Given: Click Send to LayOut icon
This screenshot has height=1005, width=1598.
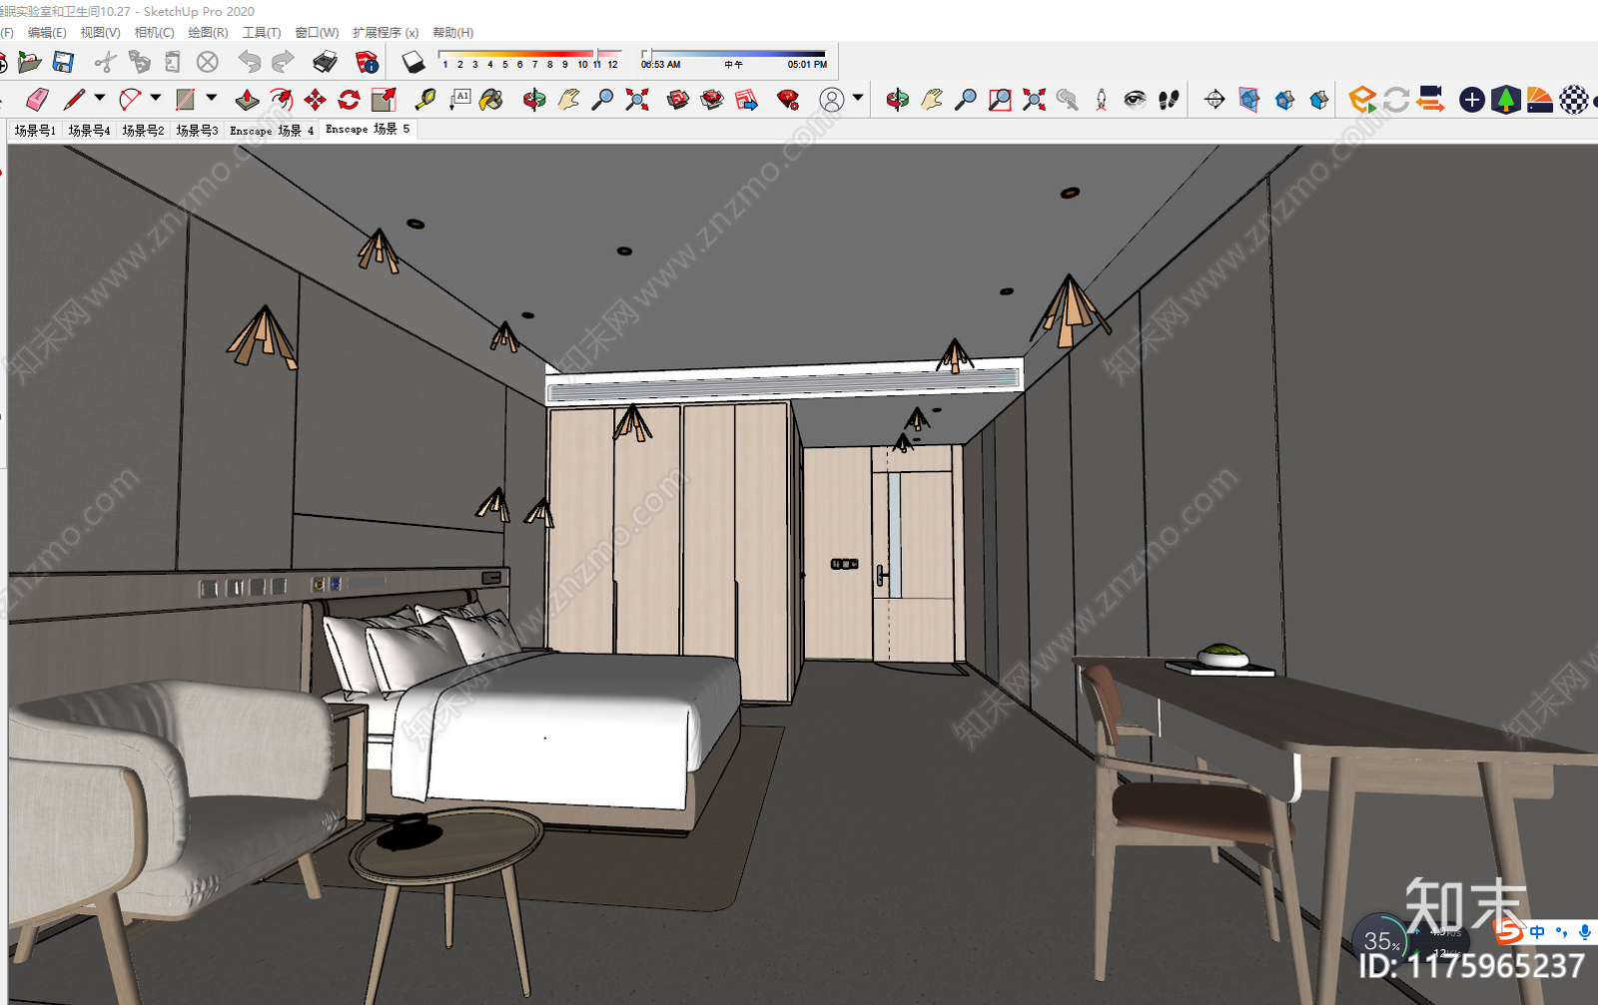Looking at the screenshot, I should pos(746,99).
